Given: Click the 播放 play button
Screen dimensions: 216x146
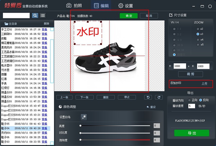Looking at the screenshot, I should tap(105, 97).
